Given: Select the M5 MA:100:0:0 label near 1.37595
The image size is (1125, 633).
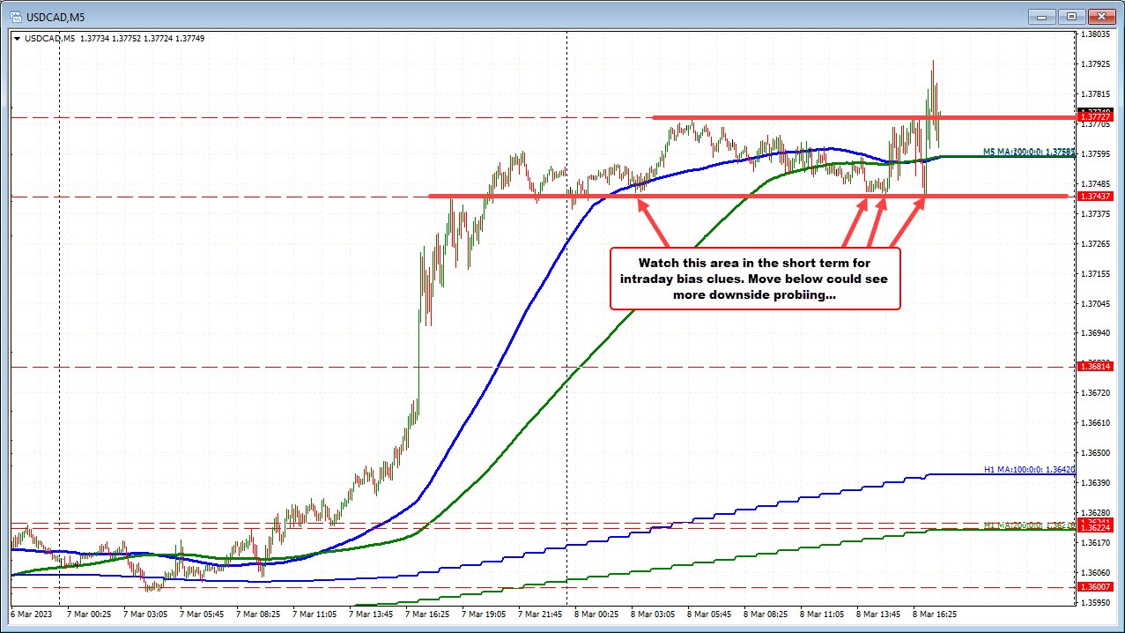Looking at the screenshot, I should coord(1029,151).
